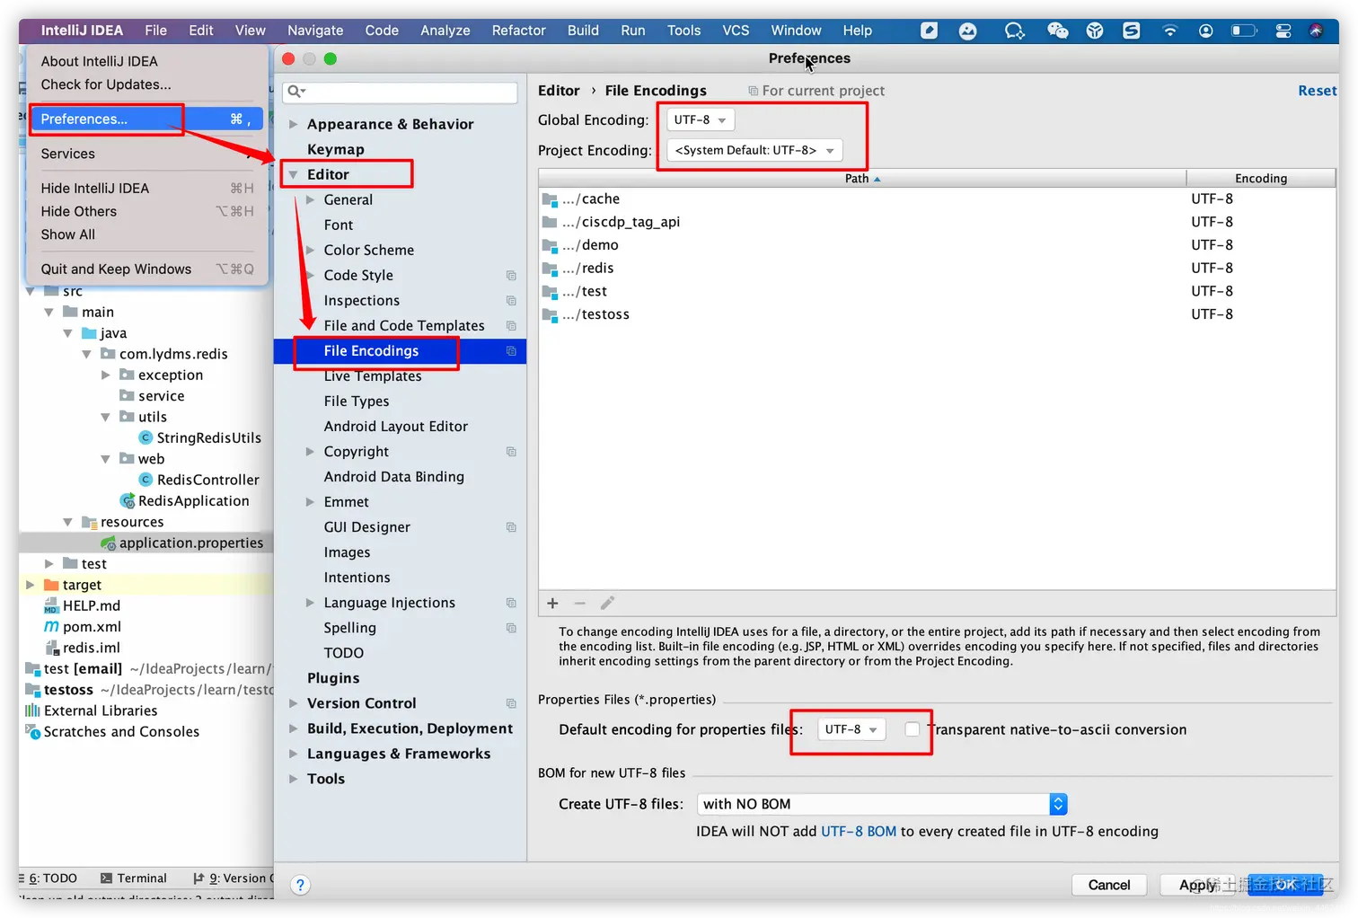Select Preferences... in IntelliJ IDEA menu
Image resolution: width=1358 pixels, height=918 pixels.
click(x=146, y=119)
